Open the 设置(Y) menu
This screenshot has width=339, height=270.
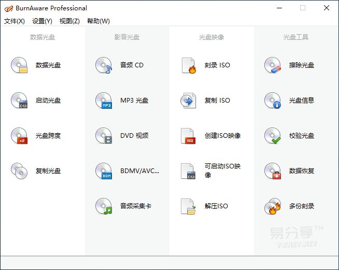pyautogui.click(x=42, y=21)
